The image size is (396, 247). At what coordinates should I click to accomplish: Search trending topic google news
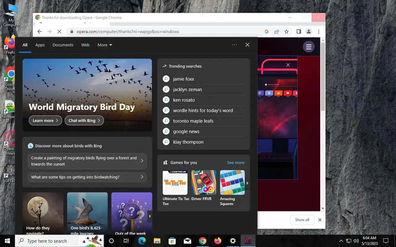(204, 132)
